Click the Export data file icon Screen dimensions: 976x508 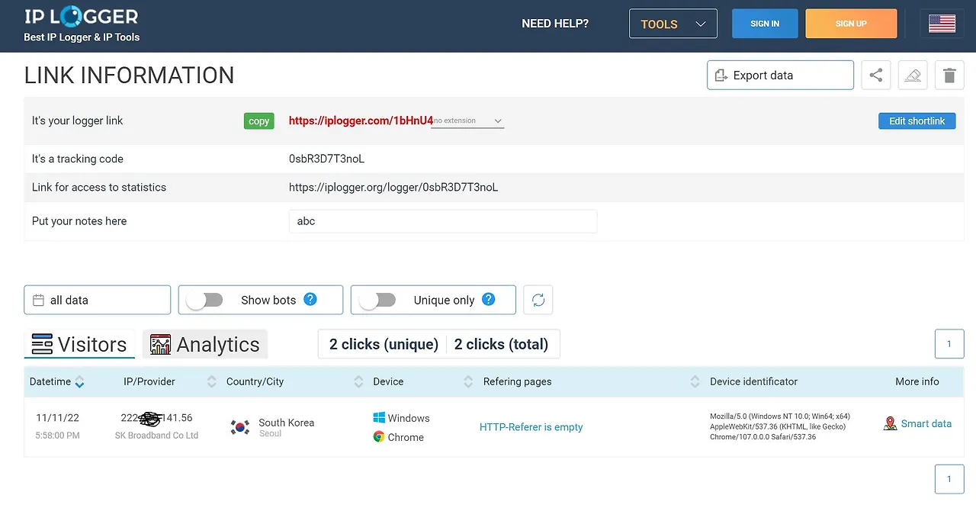click(721, 76)
